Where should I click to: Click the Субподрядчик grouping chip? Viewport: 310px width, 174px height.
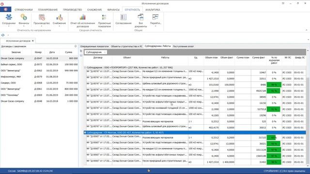pyautogui.click(x=96, y=52)
